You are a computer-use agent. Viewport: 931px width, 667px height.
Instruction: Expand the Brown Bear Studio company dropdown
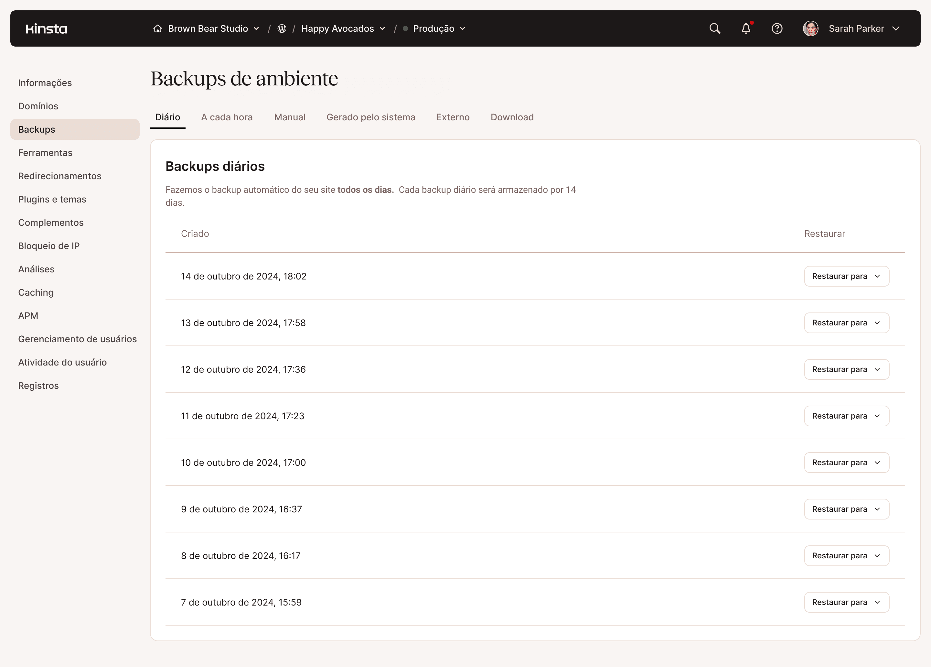(257, 29)
